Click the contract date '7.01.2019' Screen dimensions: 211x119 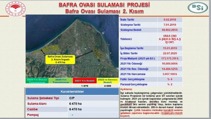click(x=170, y=25)
